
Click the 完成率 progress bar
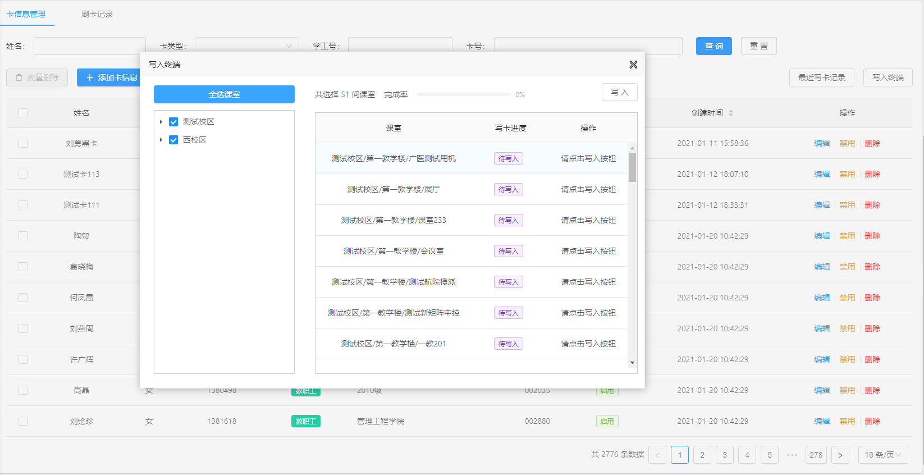tap(463, 94)
